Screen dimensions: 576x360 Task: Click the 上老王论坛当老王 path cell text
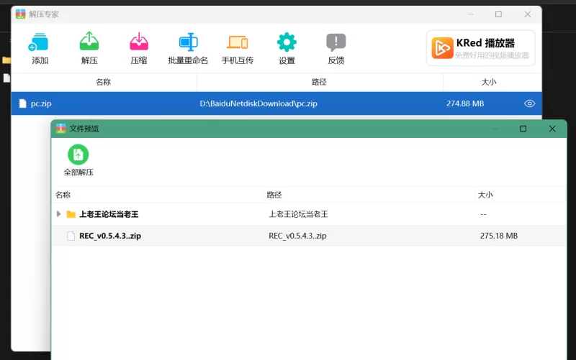pyautogui.click(x=298, y=214)
